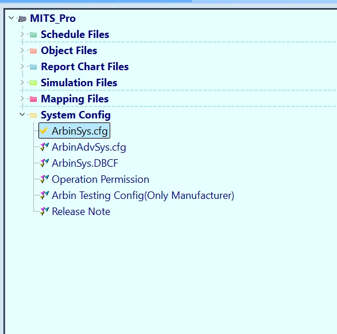Select the Report Chart Files label
The height and width of the screenshot is (334, 337).
(x=84, y=67)
